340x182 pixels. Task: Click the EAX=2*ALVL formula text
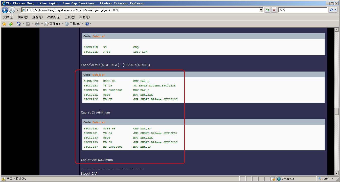(x=115, y=65)
